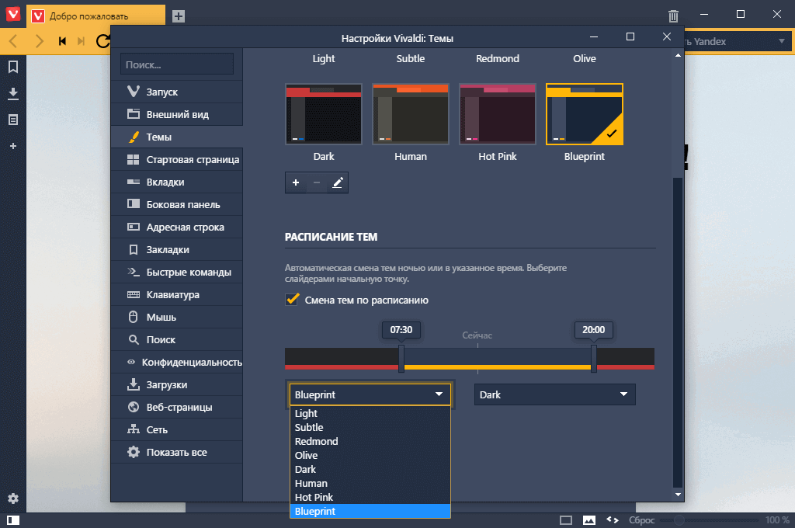Click the 07:30 schedule slider handle
This screenshot has height=528, width=795.
click(x=401, y=359)
